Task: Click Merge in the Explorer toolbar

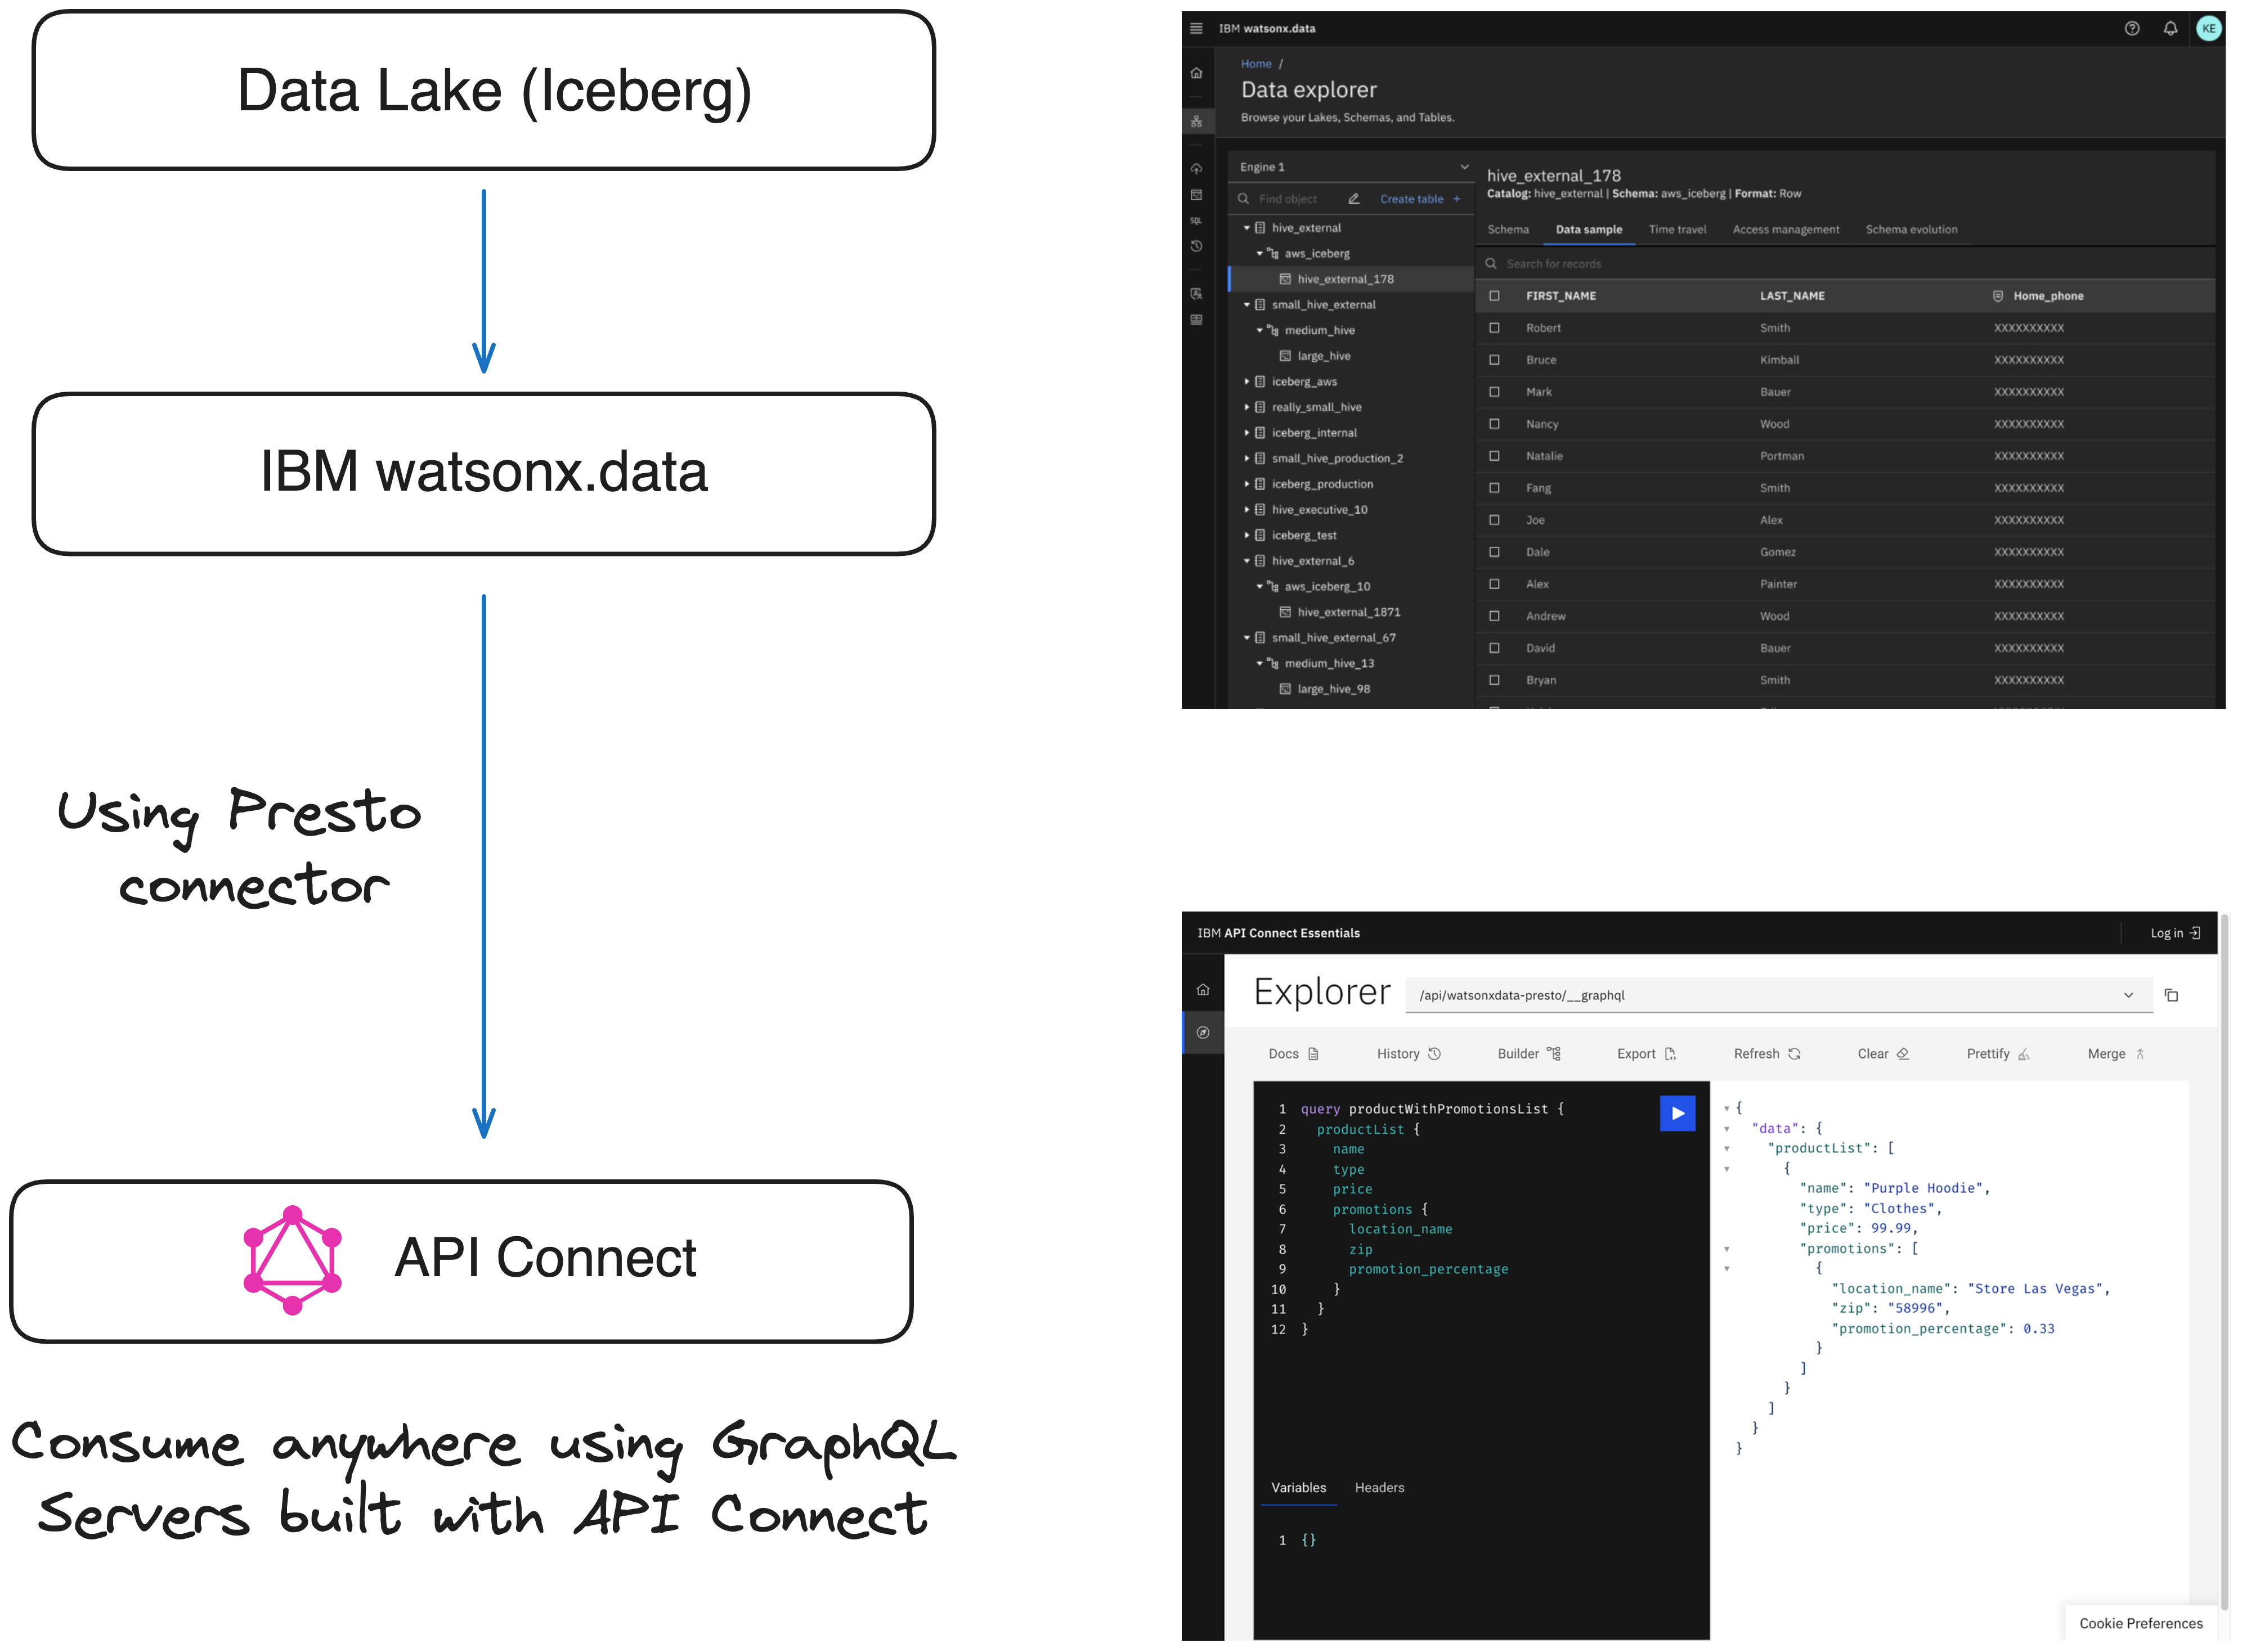Action: pos(2116,1054)
